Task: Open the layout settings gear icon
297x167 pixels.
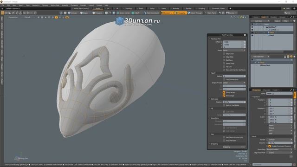Action: pos(294,8)
